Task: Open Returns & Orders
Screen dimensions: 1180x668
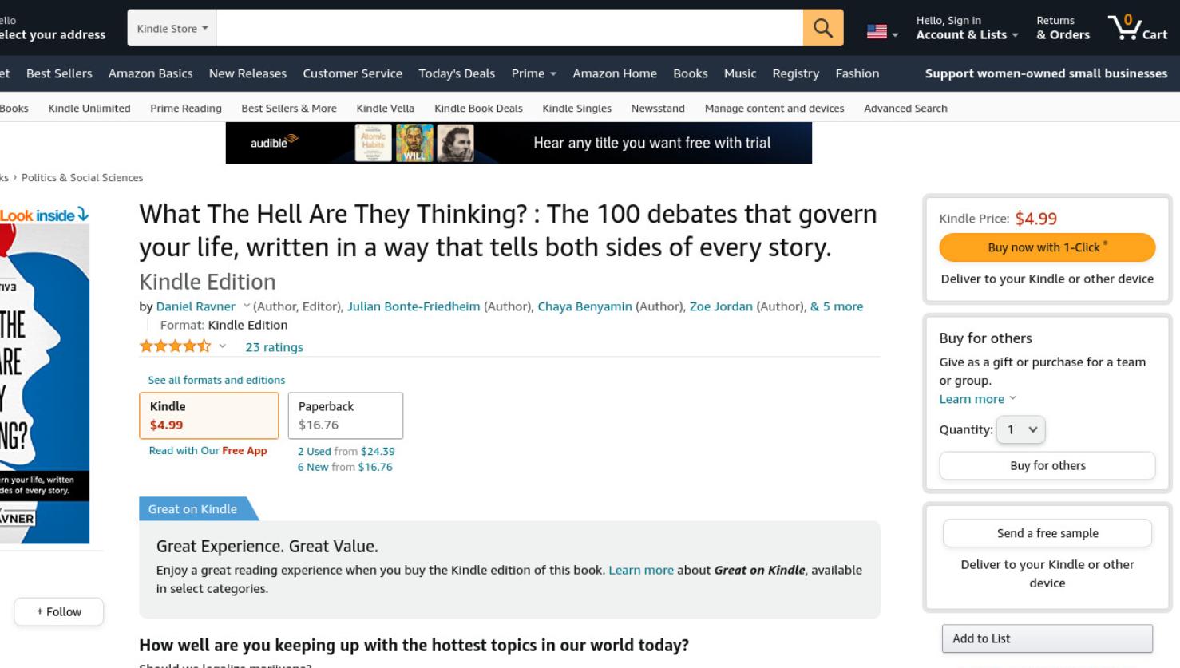Action: [x=1063, y=28]
